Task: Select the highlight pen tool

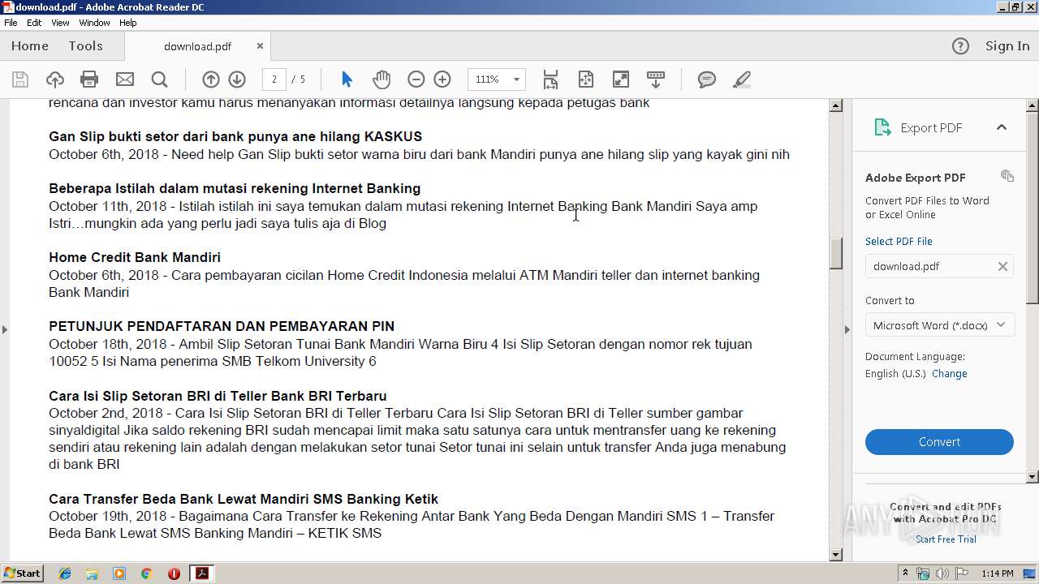Action: click(741, 79)
